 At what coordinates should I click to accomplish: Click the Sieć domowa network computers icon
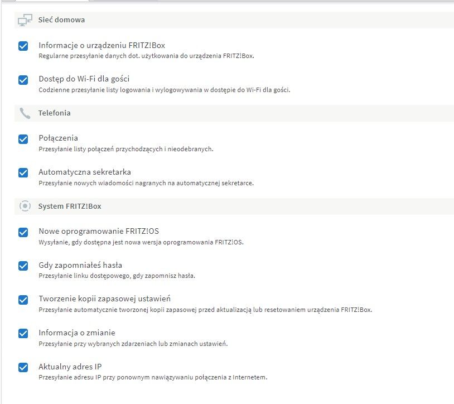click(x=25, y=20)
